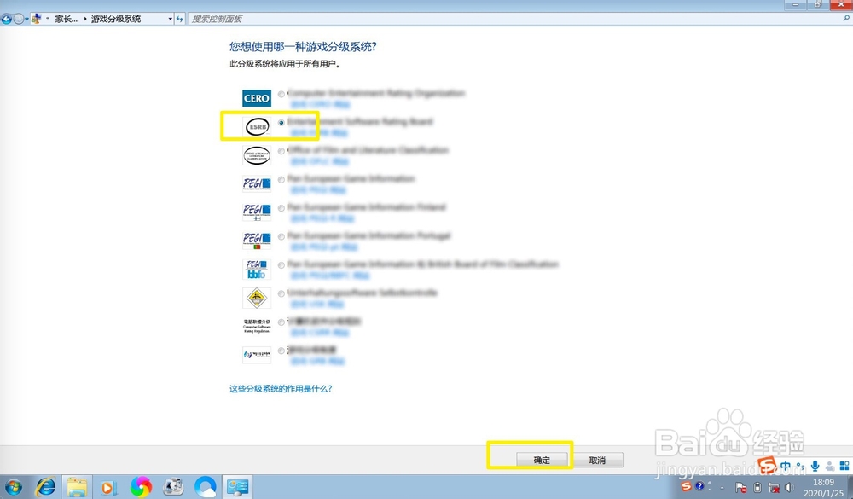Show hidden tray icons arrow
The height and width of the screenshot is (499, 853).
click(722, 488)
